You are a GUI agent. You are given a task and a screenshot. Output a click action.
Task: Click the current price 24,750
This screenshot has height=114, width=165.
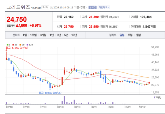click(x=16, y=19)
